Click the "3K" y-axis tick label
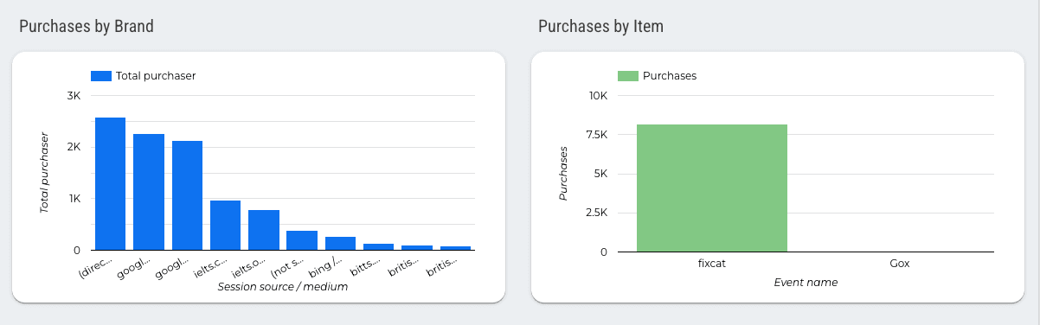Viewport: 1040px width, 325px height. pyautogui.click(x=74, y=95)
